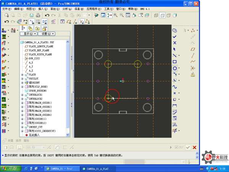Click the sketcher Undo arrow in second toolbar row
This screenshot has width=229, height=172.
point(6,22)
